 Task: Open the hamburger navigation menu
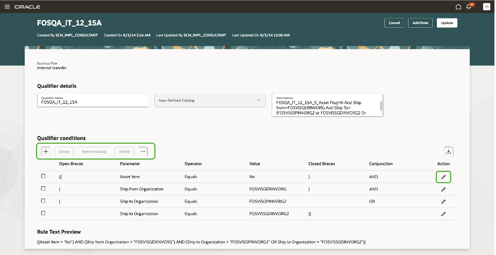click(7, 7)
